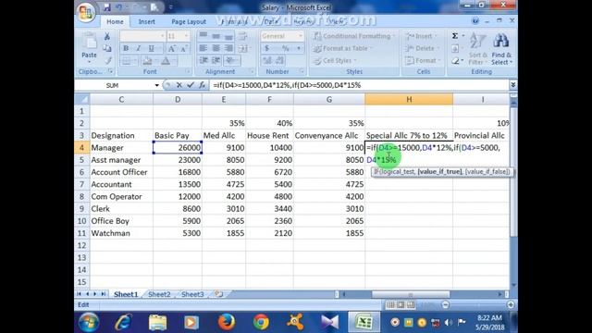Click the Font Color A icon

pos(166,61)
